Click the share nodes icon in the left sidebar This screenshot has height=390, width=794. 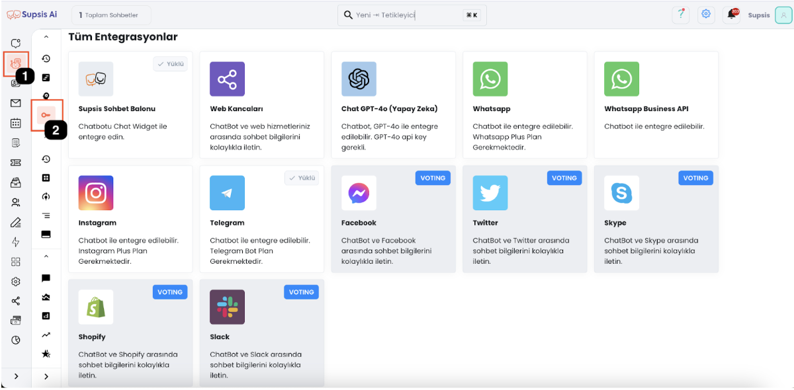(x=16, y=301)
